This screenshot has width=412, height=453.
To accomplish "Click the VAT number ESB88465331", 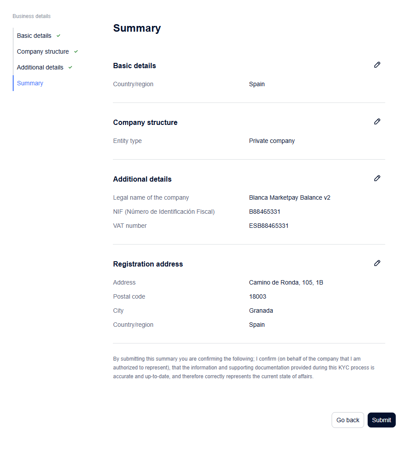I will click(x=269, y=226).
